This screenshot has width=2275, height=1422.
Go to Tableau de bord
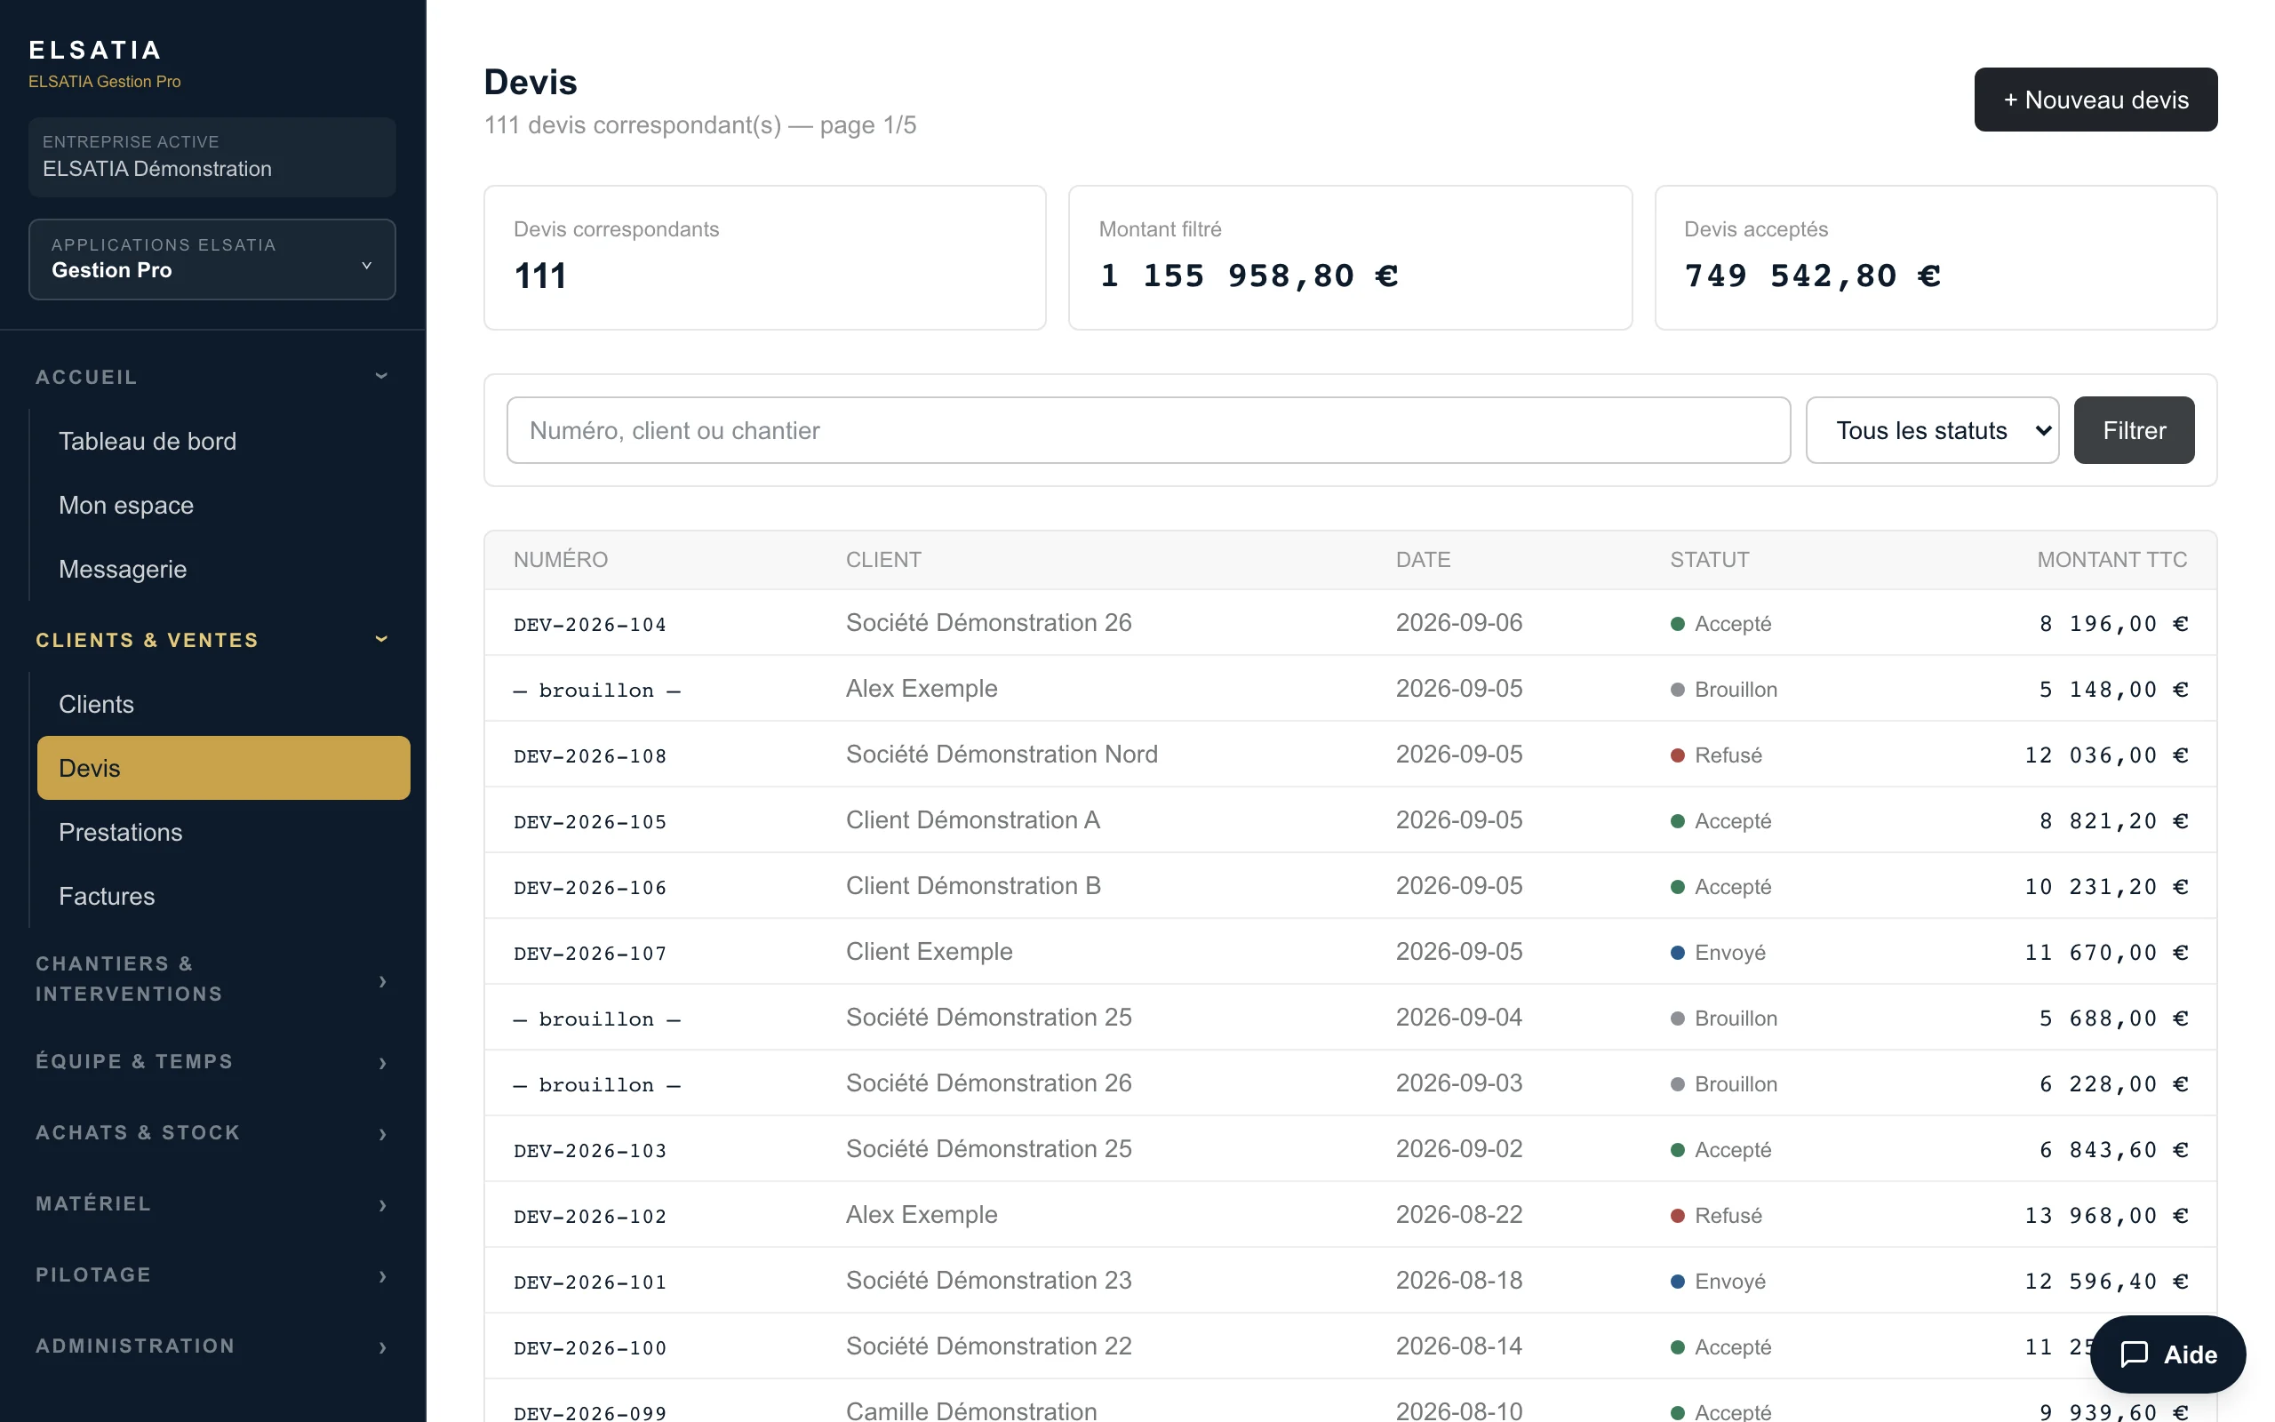(x=224, y=441)
